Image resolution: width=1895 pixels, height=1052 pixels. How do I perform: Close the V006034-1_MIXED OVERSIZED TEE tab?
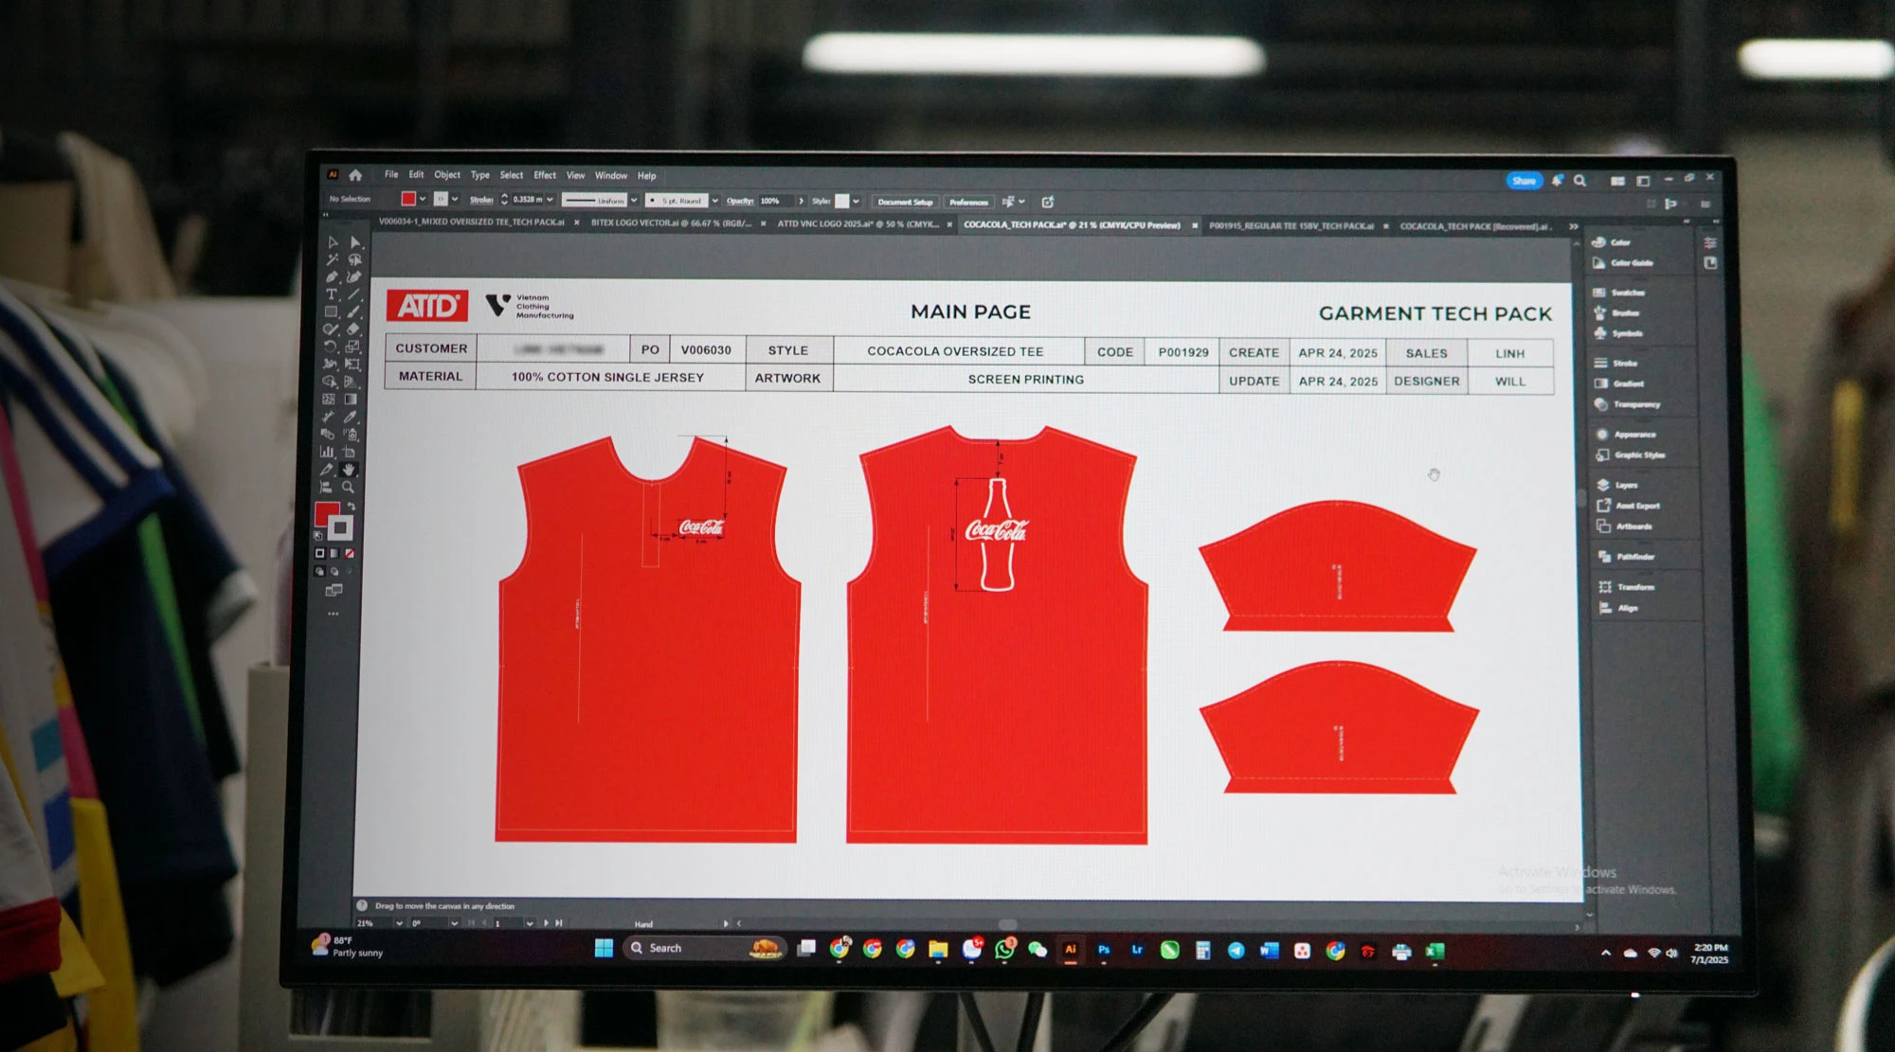[x=576, y=223]
